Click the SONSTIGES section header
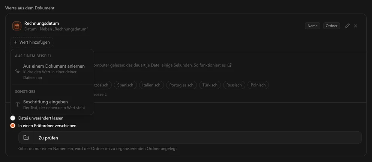The height and width of the screenshot is (162, 372). point(25,92)
